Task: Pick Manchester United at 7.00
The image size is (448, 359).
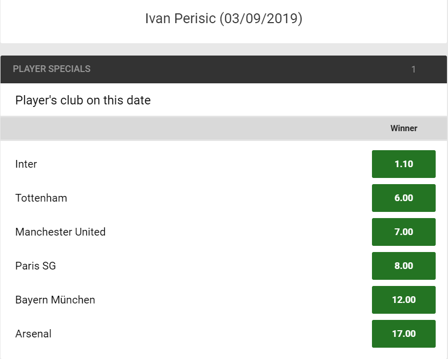Action: [x=403, y=232]
